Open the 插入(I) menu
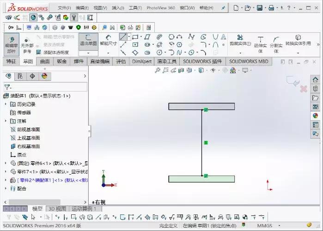323x231 pixels. coord(118,8)
